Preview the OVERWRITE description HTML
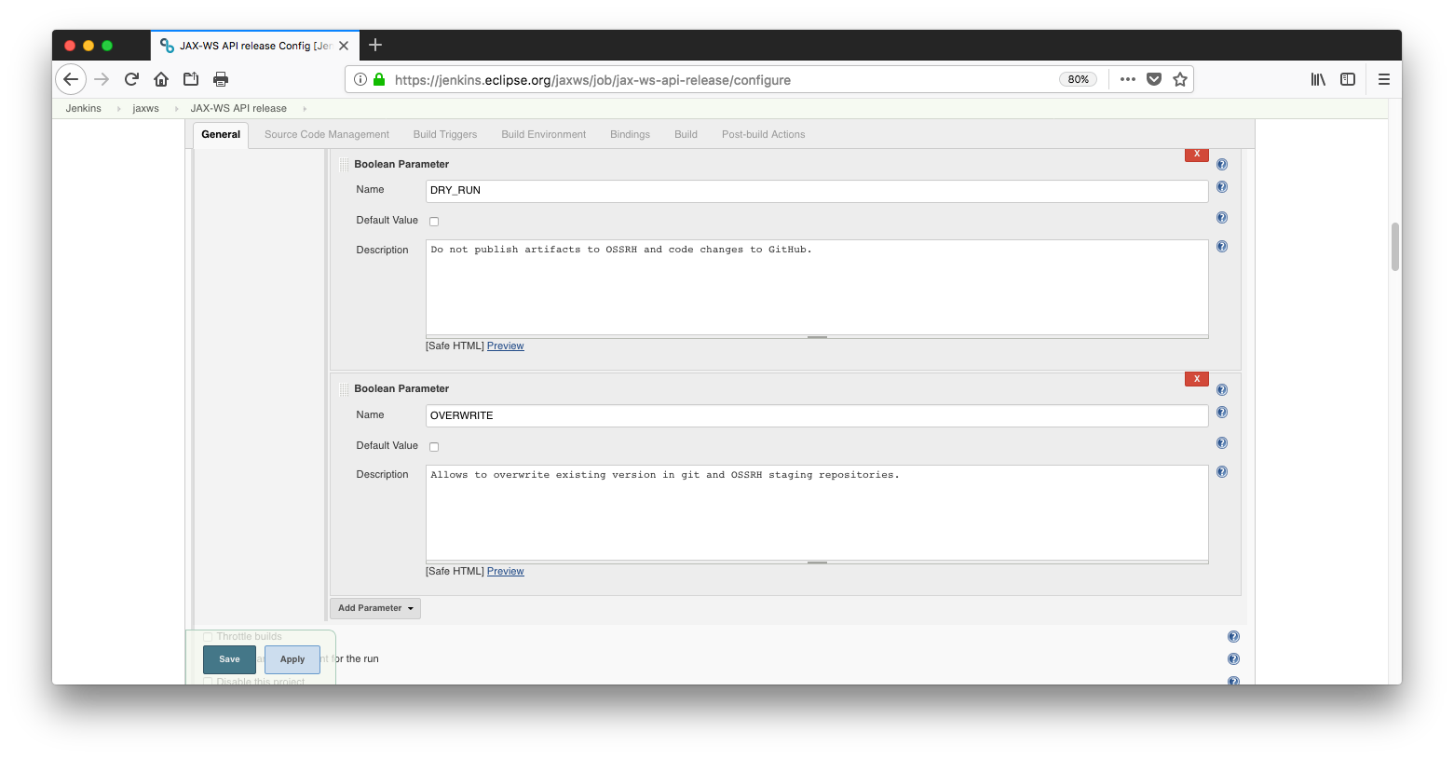Screen dimensions: 1454x759 click(506, 572)
